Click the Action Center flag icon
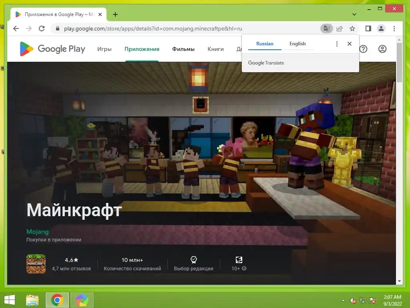Viewport: 410px width, 308px height. coord(372,300)
